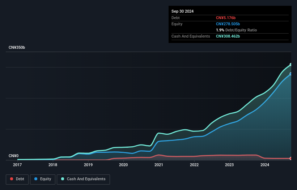Click the 2019 x-axis label
Viewport: 297px width, 190px height.
88,165
